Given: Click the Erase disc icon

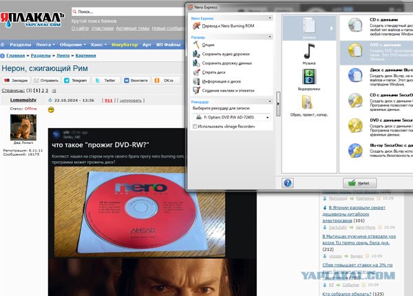Looking at the screenshot, I should [x=196, y=72].
